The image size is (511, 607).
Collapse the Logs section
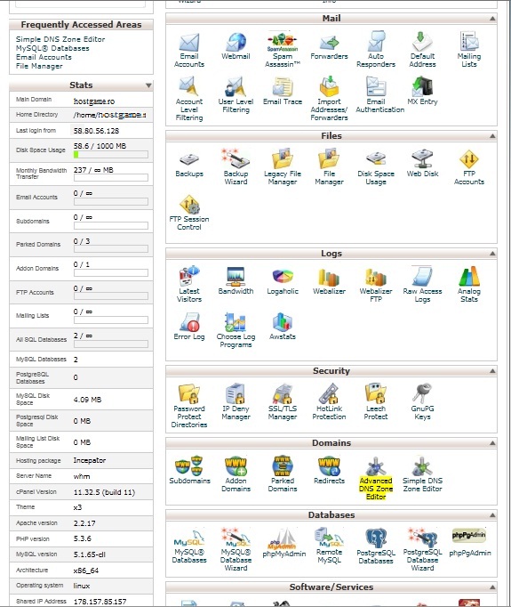tap(492, 254)
